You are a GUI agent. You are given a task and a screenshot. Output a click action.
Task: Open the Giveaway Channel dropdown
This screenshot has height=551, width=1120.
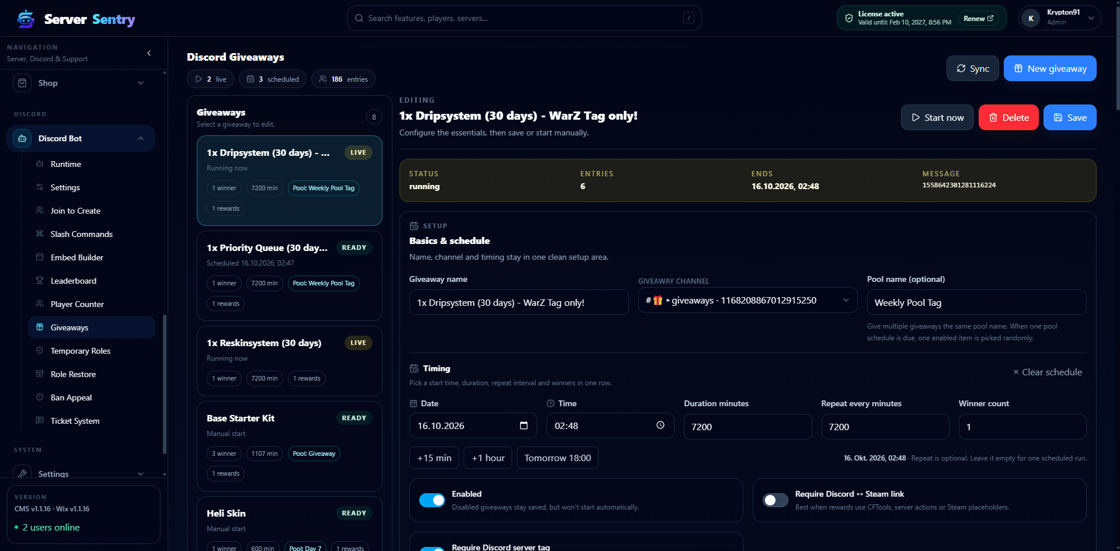tap(747, 300)
